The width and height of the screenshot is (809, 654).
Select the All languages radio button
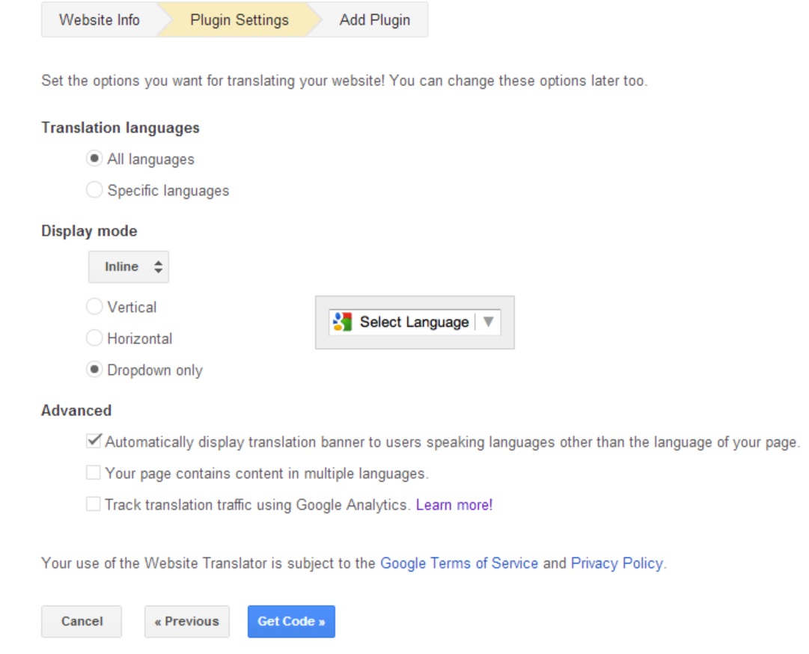pyautogui.click(x=94, y=159)
